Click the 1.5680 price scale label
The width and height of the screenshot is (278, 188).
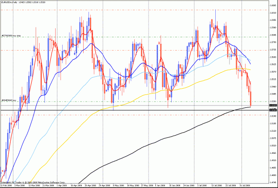coord(273,57)
